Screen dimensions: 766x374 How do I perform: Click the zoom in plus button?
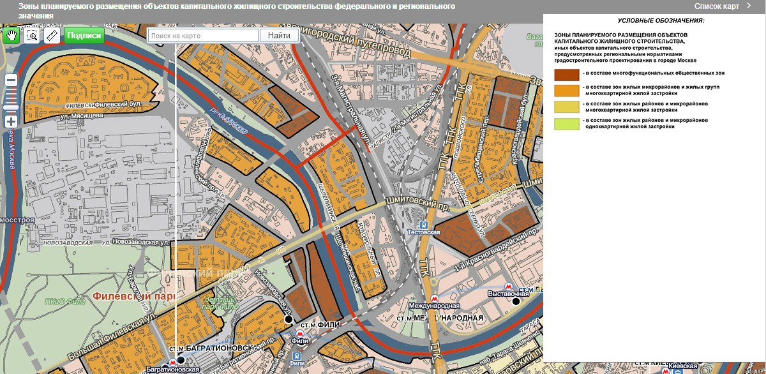[x=11, y=121]
